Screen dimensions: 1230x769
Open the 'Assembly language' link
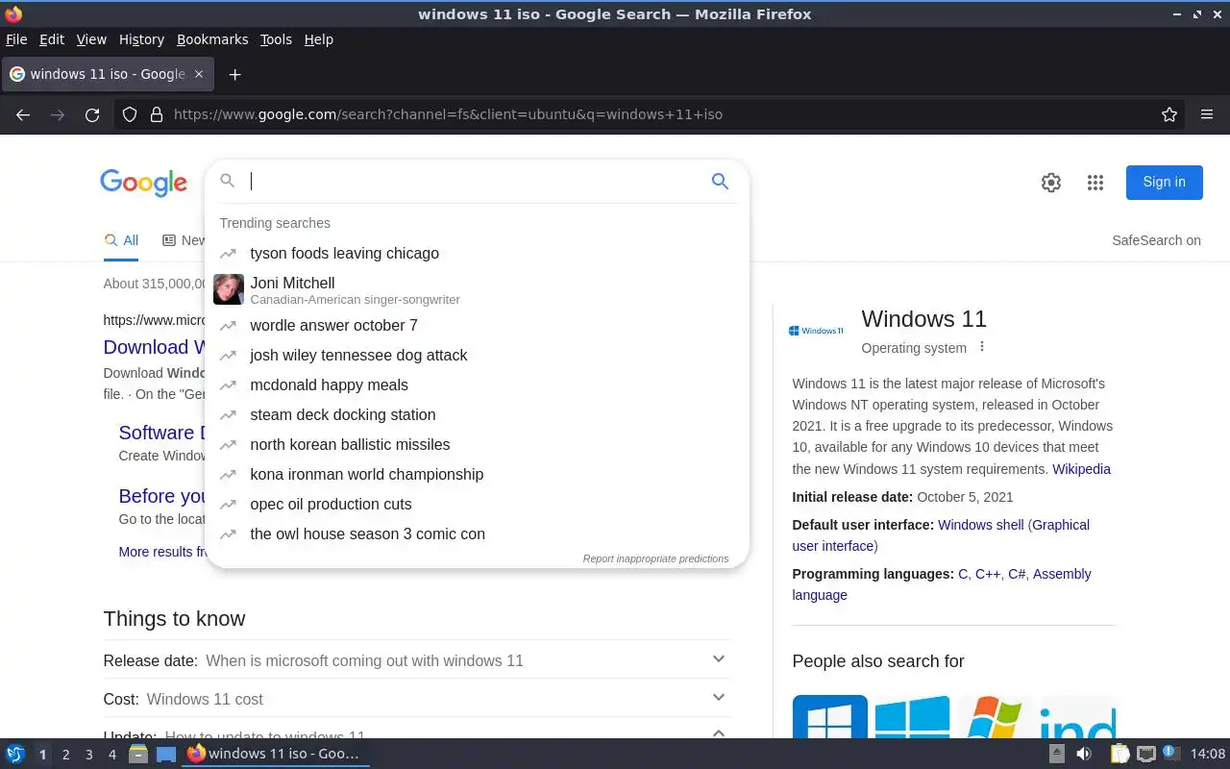(x=1062, y=574)
